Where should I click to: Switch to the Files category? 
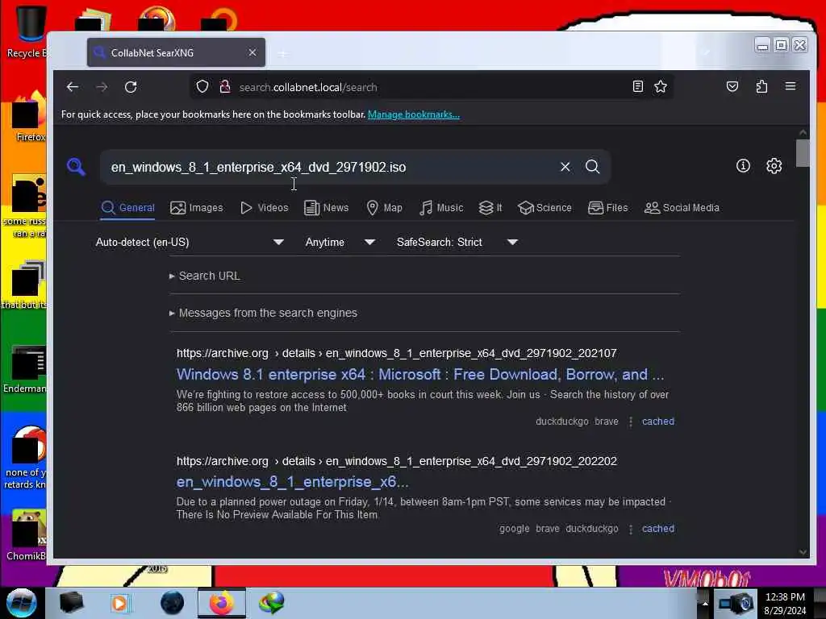coord(608,208)
